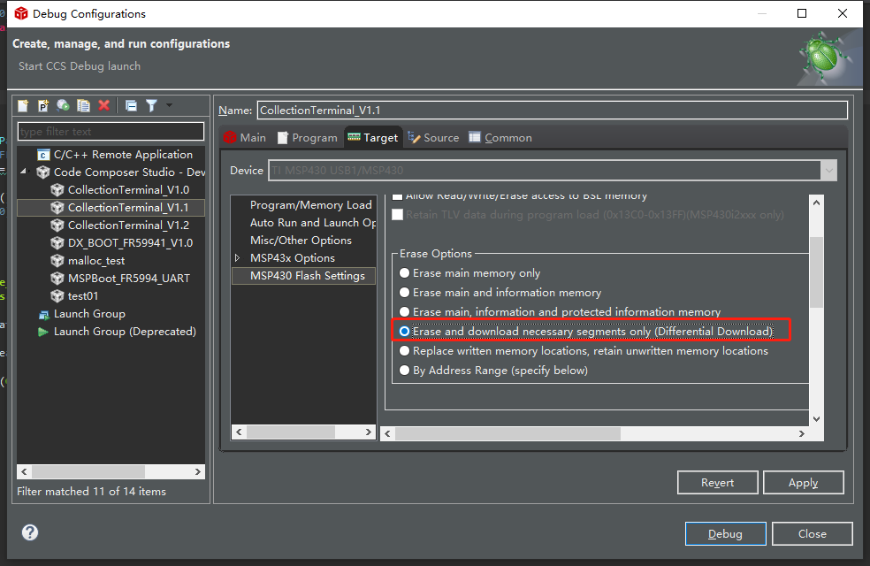870x566 pixels.
Task: Click the settings pane vertical scrollbar thumb
Action: coord(816,272)
